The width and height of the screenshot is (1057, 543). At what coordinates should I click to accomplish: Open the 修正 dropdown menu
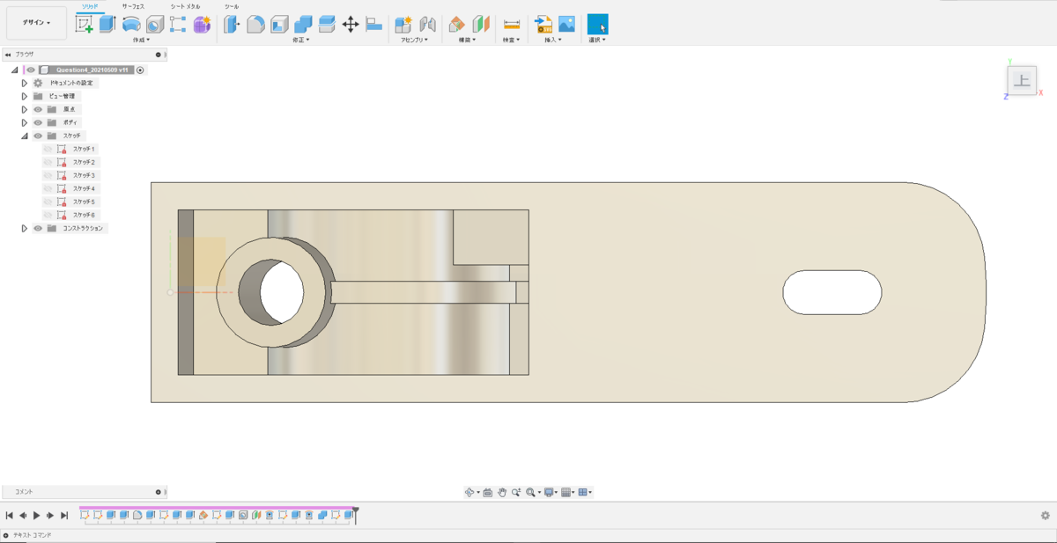tap(301, 40)
